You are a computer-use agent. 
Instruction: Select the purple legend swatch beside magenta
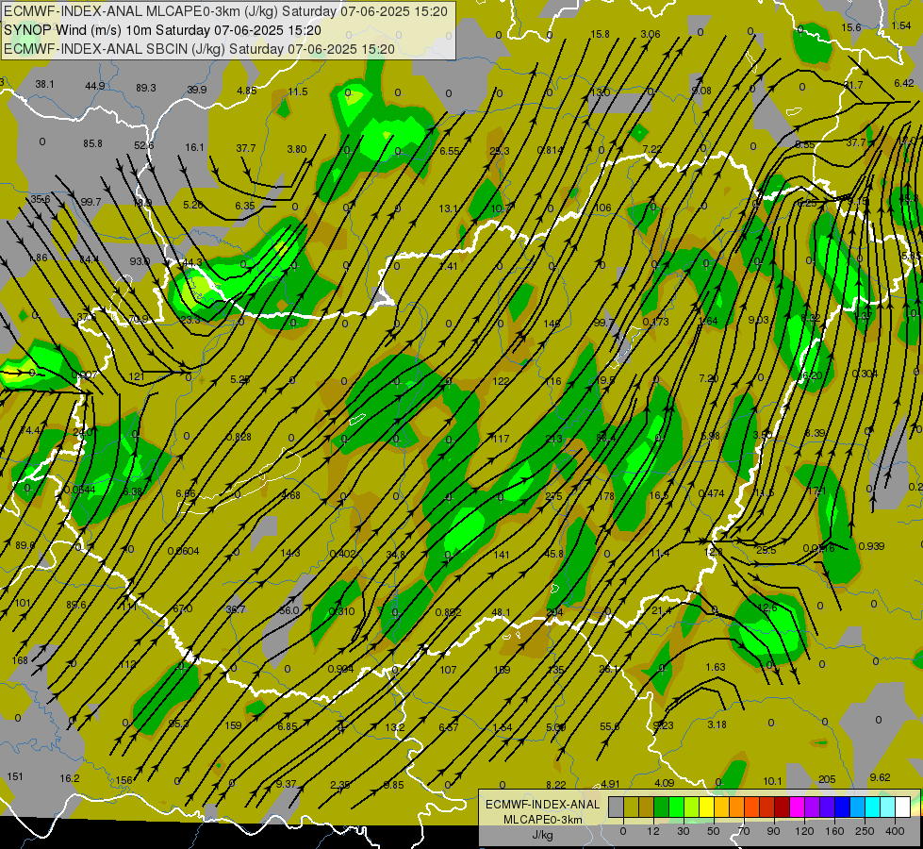pyautogui.click(x=812, y=807)
